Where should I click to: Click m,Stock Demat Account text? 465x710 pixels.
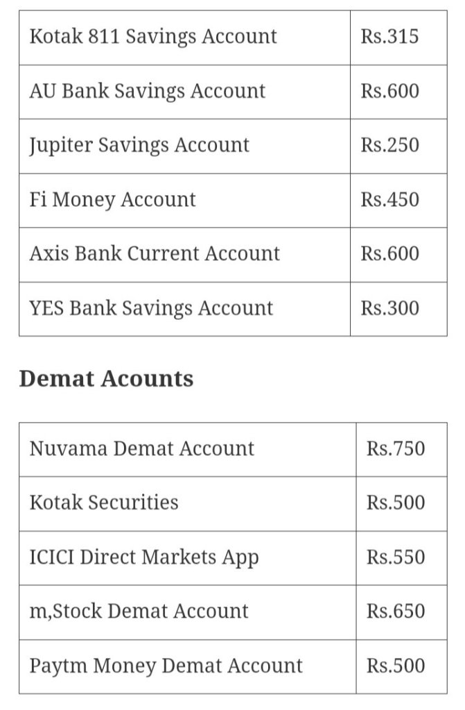pyautogui.click(x=139, y=611)
